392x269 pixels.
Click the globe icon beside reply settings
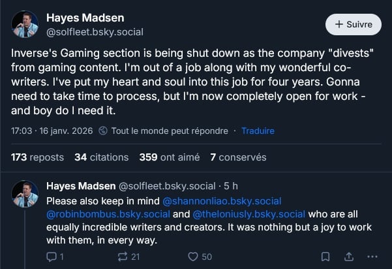click(x=103, y=131)
